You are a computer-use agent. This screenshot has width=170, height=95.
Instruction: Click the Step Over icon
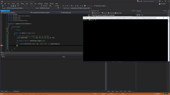[x=67, y=6]
